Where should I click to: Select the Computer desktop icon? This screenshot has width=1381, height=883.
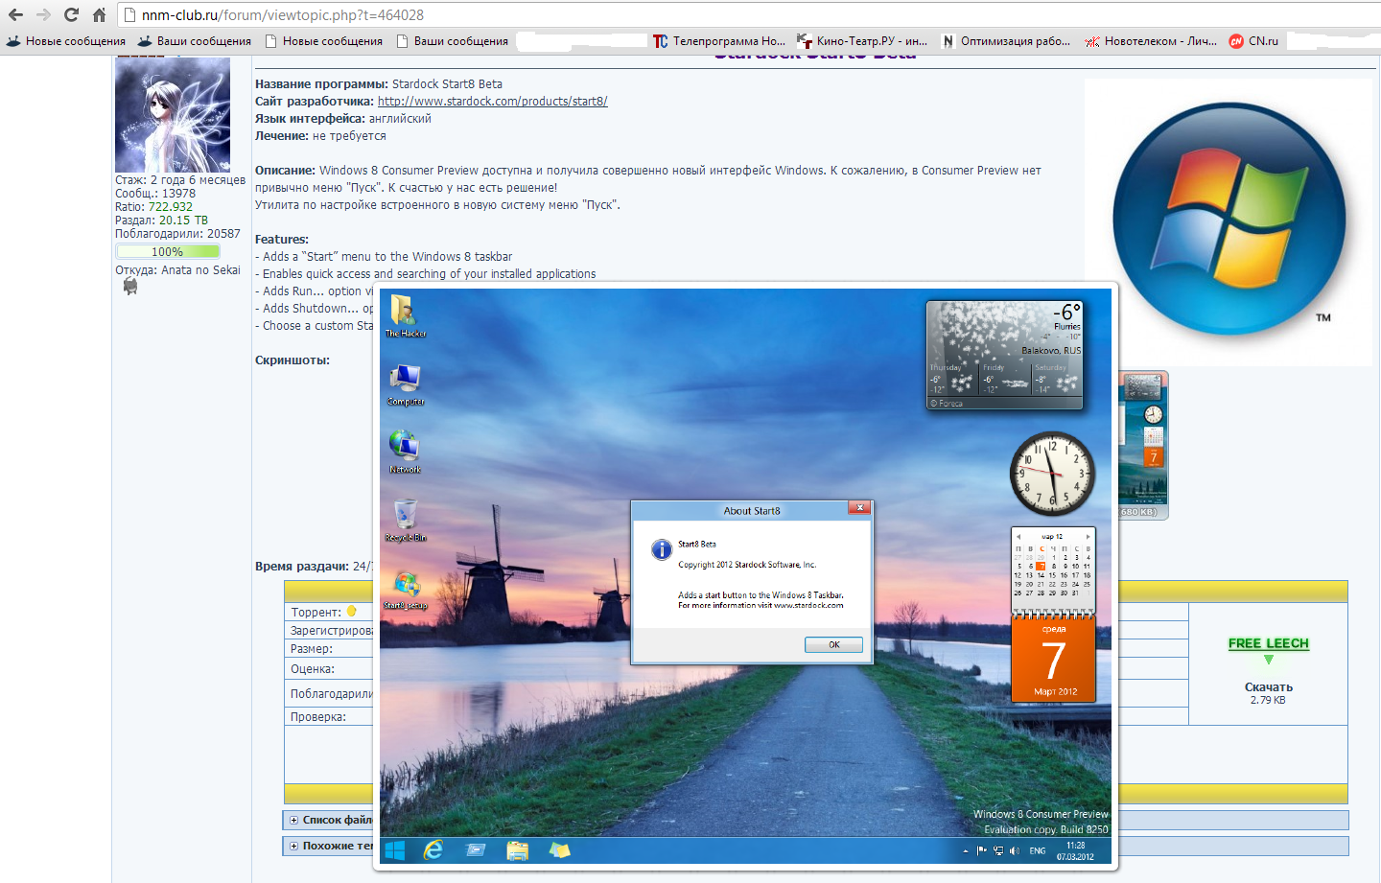pos(406,384)
